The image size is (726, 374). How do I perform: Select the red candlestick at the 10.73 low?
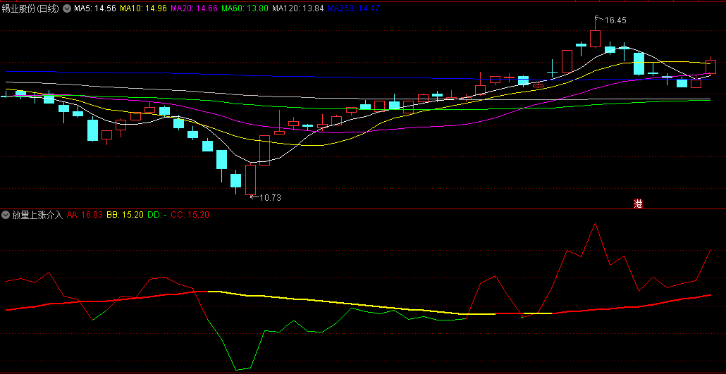[250, 179]
